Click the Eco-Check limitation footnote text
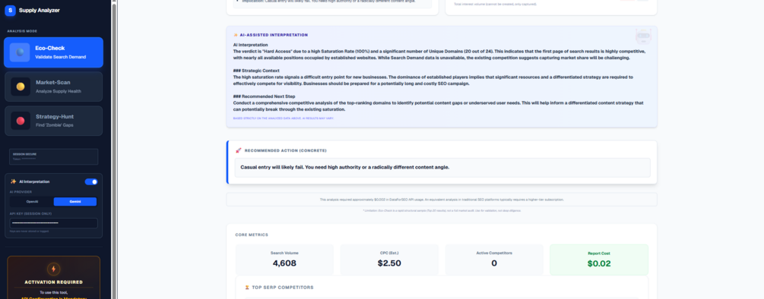The width and height of the screenshot is (764, 299). 442,210
